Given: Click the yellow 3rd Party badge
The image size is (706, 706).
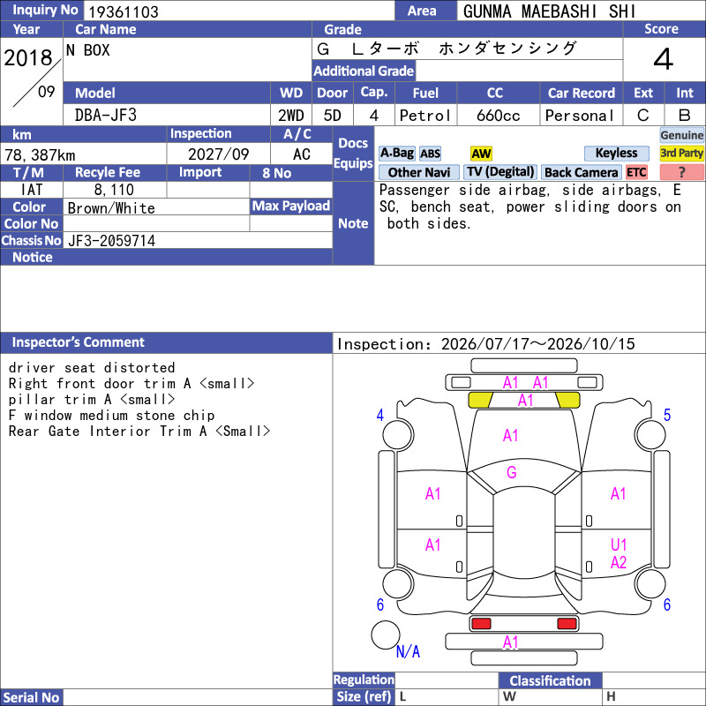Looking at the screenshot, I should tap(681, 153).
